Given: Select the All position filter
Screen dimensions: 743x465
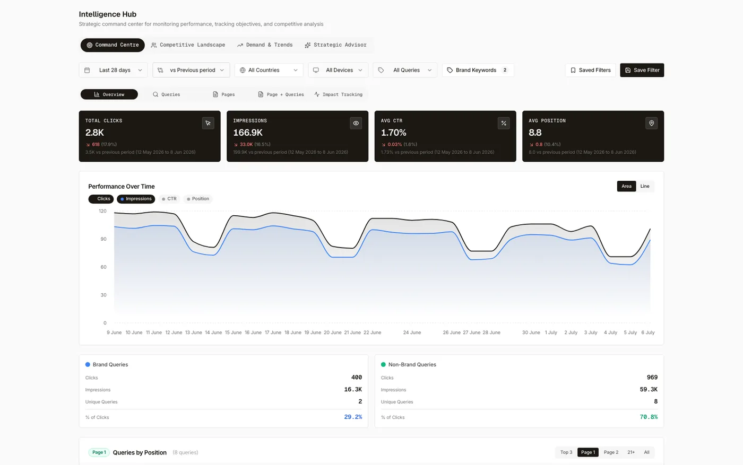Looking at the screenshot, I should point(646,452).
